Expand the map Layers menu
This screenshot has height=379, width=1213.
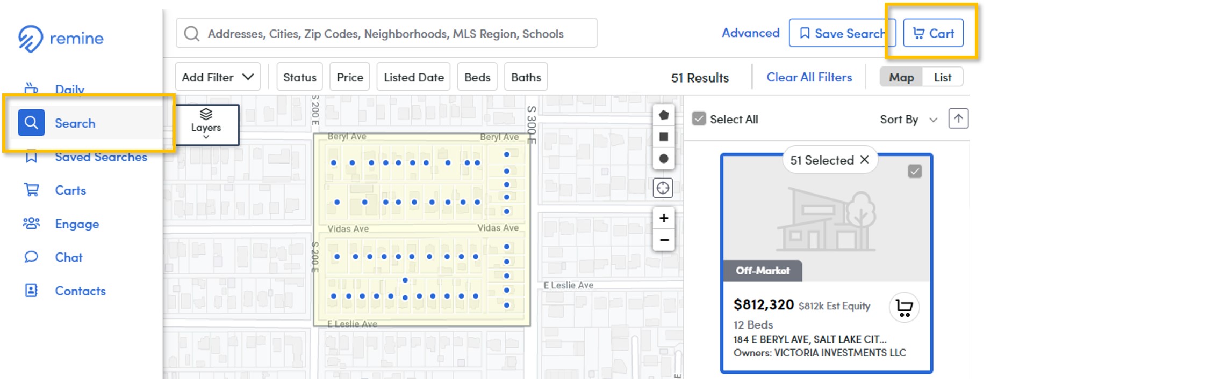click(206, 125)
